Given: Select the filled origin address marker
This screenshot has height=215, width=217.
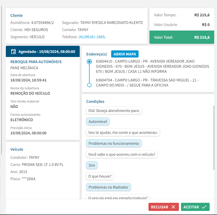Looking at the screenshot, I should pyautogui.click(x=89, y=62).
